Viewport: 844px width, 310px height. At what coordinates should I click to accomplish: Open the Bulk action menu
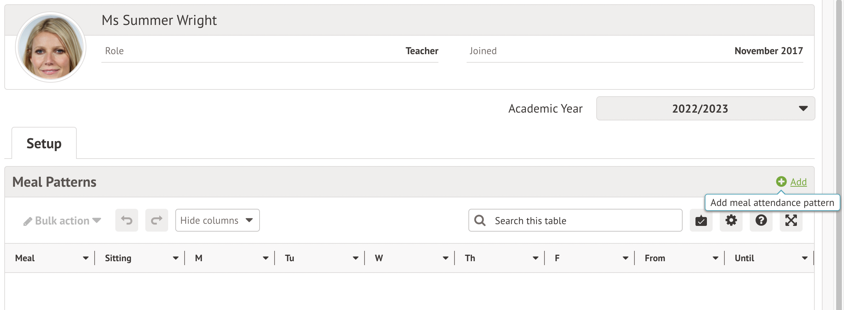(62, 221)
